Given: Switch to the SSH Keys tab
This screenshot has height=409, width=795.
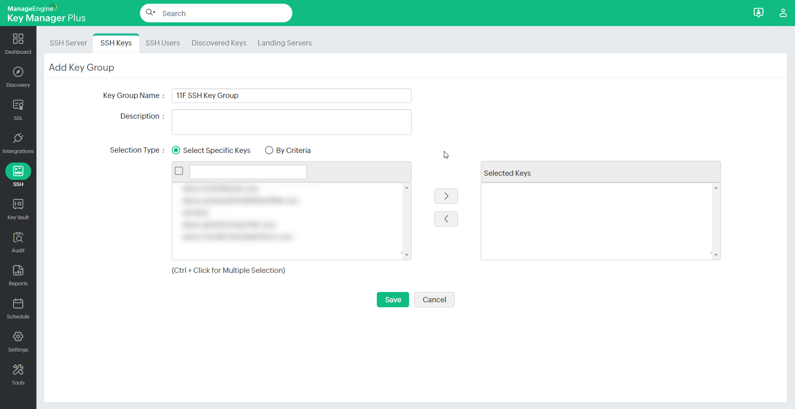Looking at the screenshot, I should [x=116, y=43].
